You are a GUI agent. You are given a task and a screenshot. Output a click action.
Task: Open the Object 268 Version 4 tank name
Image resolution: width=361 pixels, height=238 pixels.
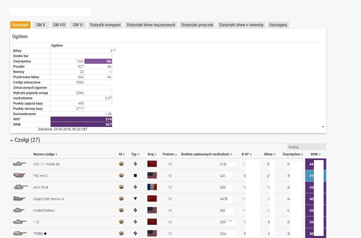49,199
